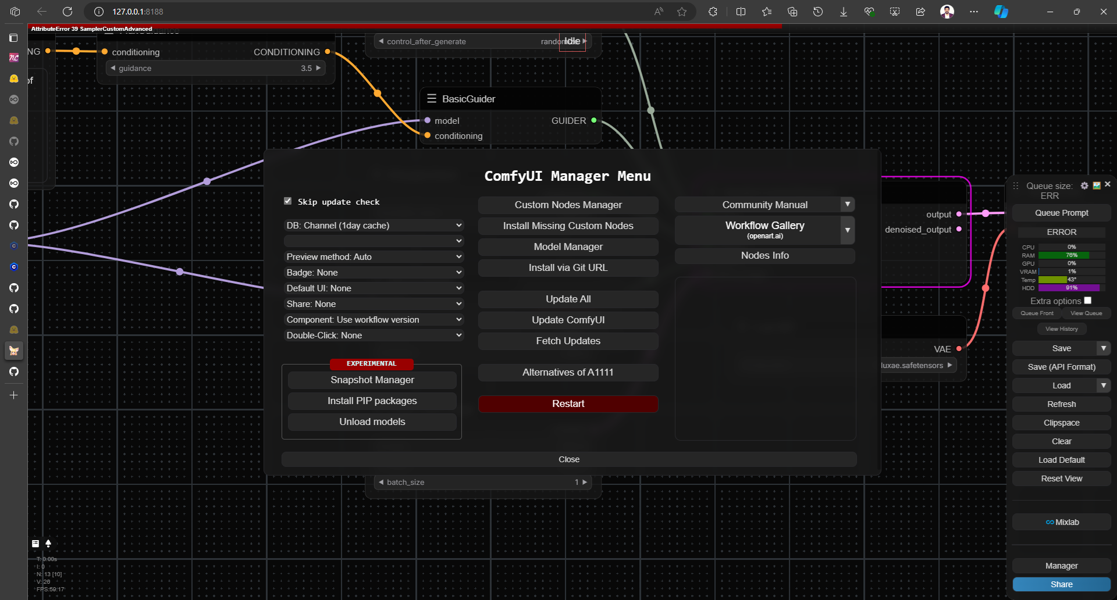Screen dimensions: 1117x600
Task: Open the workspaces icon at the top-left
Action: click(x=15, y=12)
